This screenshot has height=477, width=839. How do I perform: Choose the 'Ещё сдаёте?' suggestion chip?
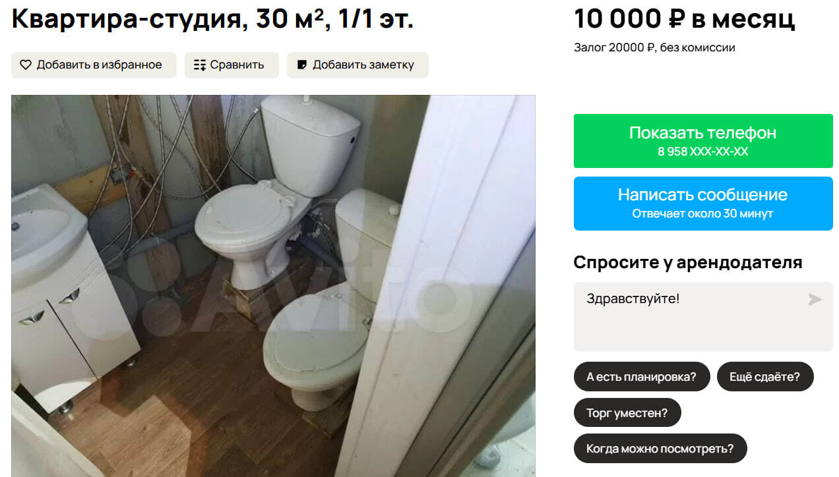[765, 377]
